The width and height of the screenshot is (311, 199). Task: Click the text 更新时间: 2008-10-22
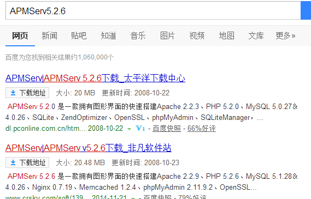click(x=136, y=93)
